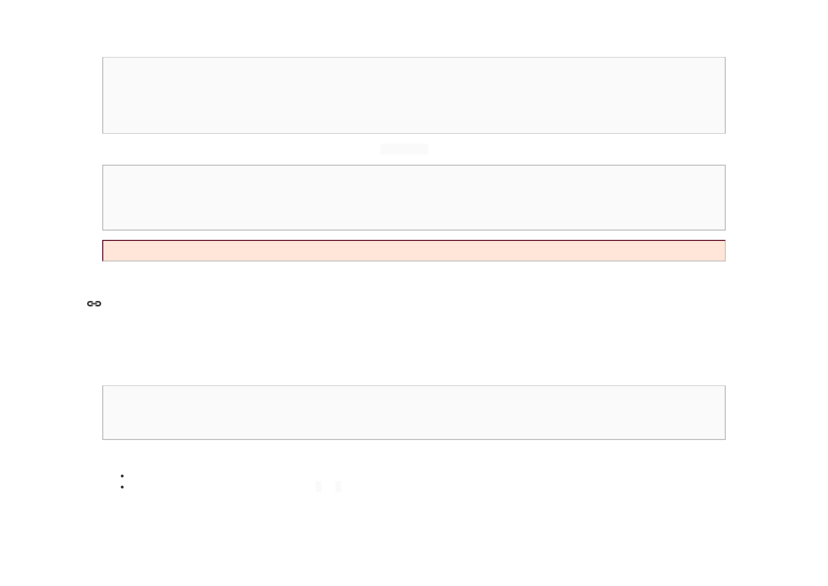Click the bottom-right corner of second code block

point(725,230)
